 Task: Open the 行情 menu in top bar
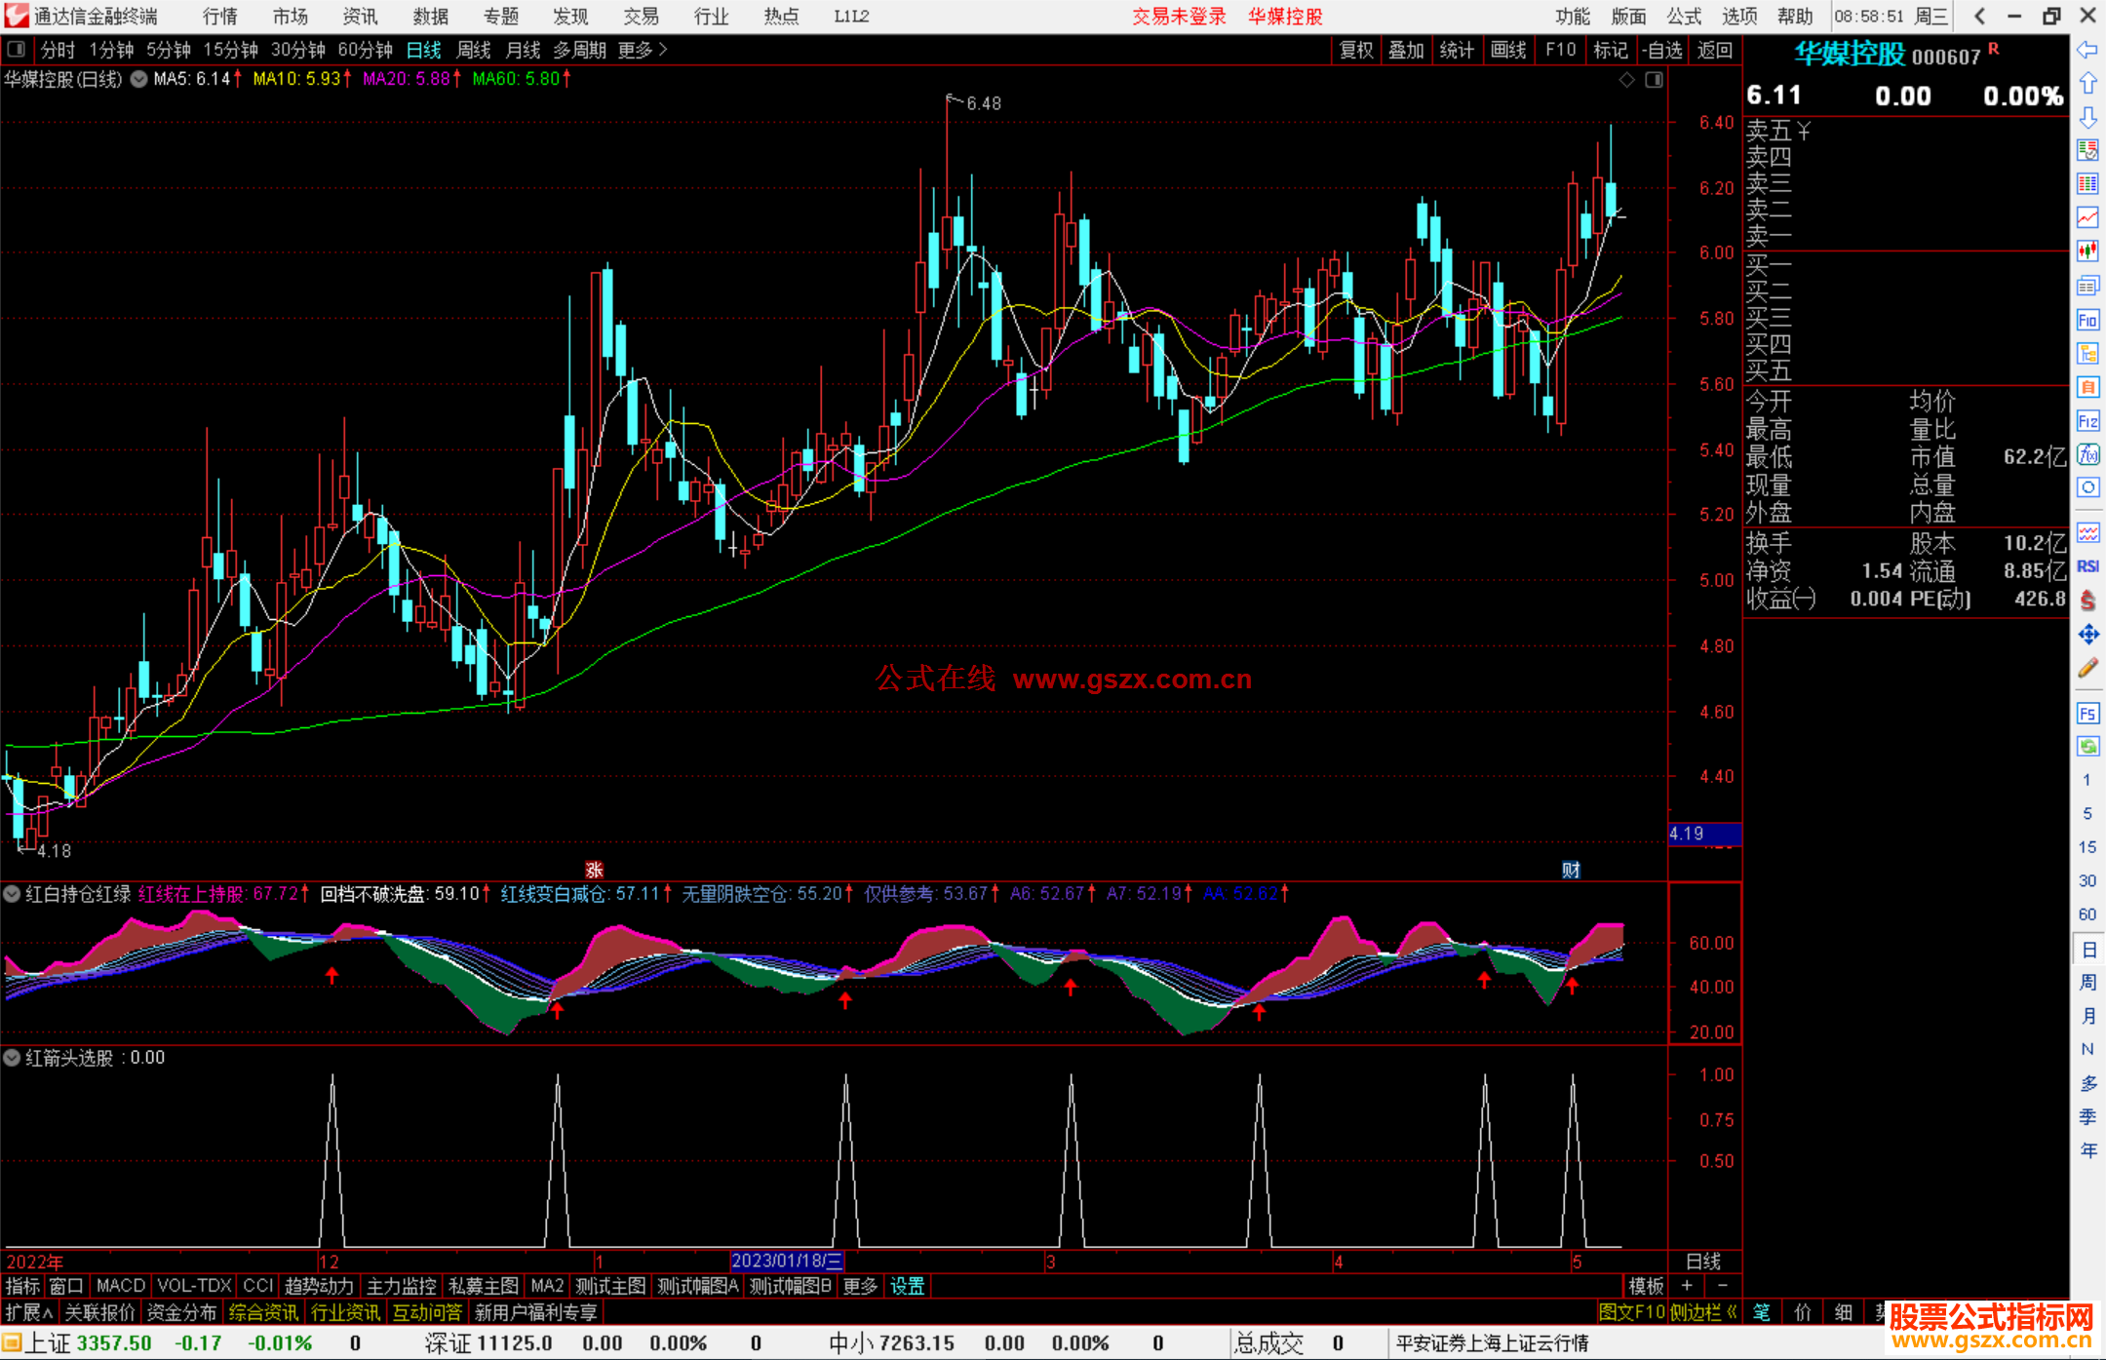pyautogui.click(x=219, y=17)
